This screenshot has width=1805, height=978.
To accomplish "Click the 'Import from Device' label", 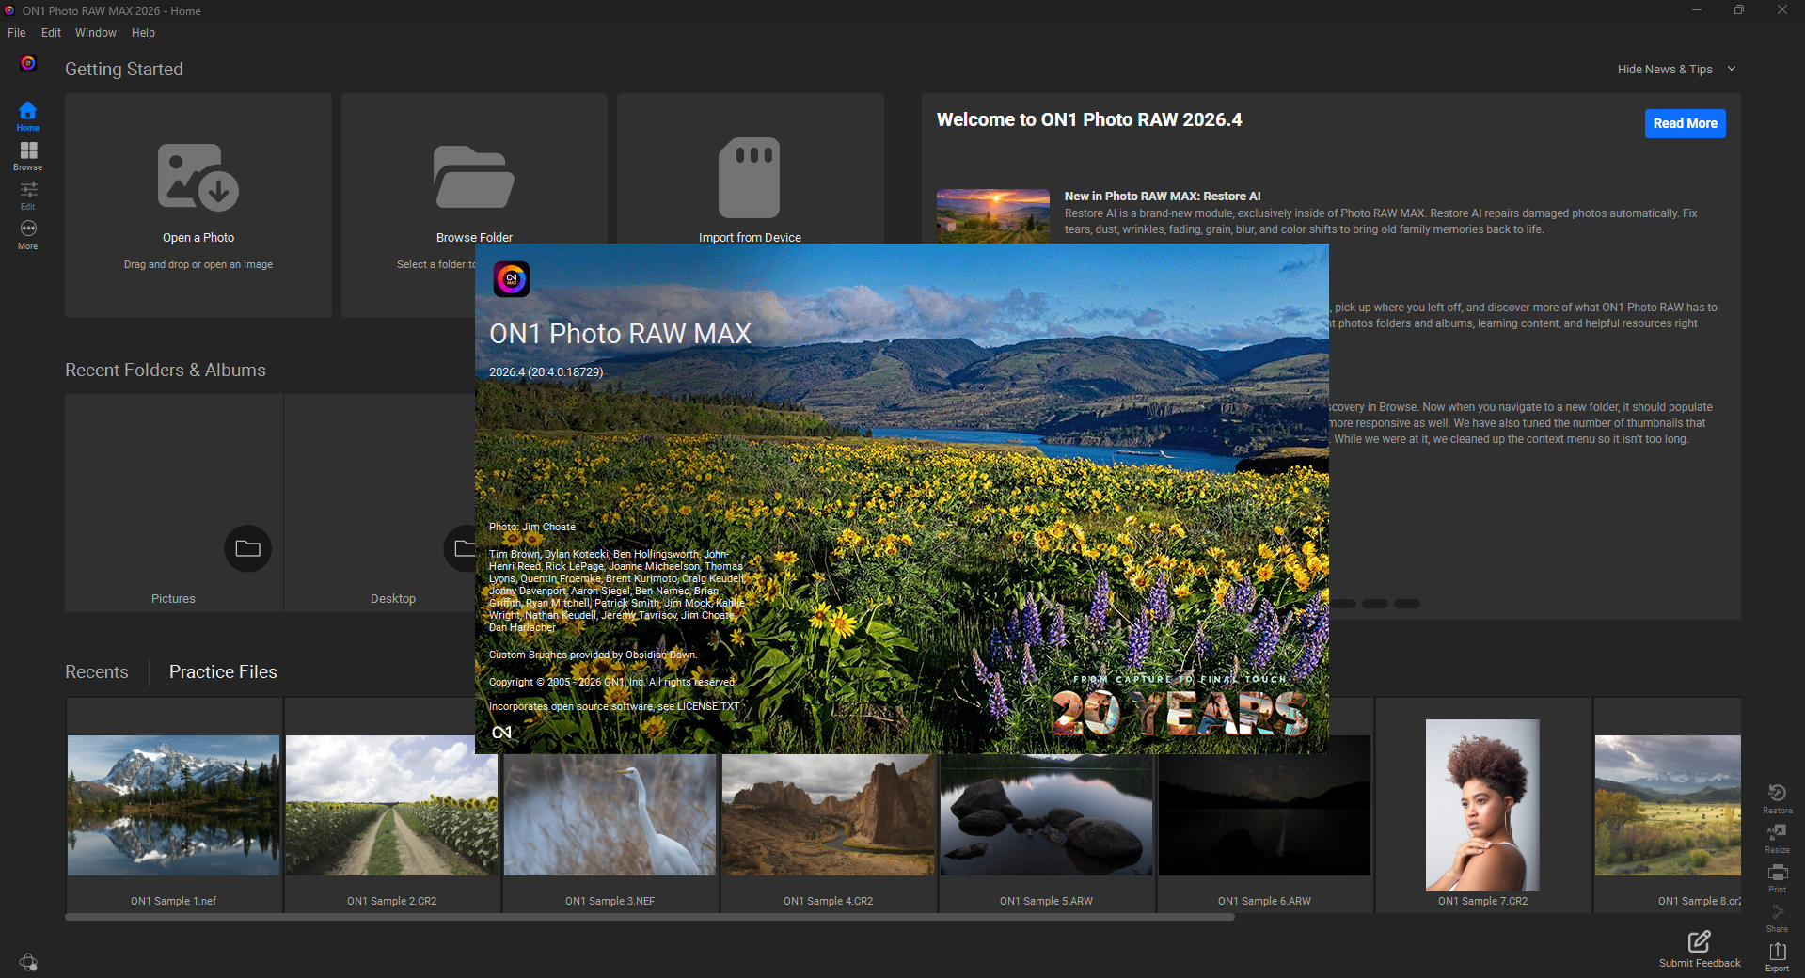I will tap(750, 238).
